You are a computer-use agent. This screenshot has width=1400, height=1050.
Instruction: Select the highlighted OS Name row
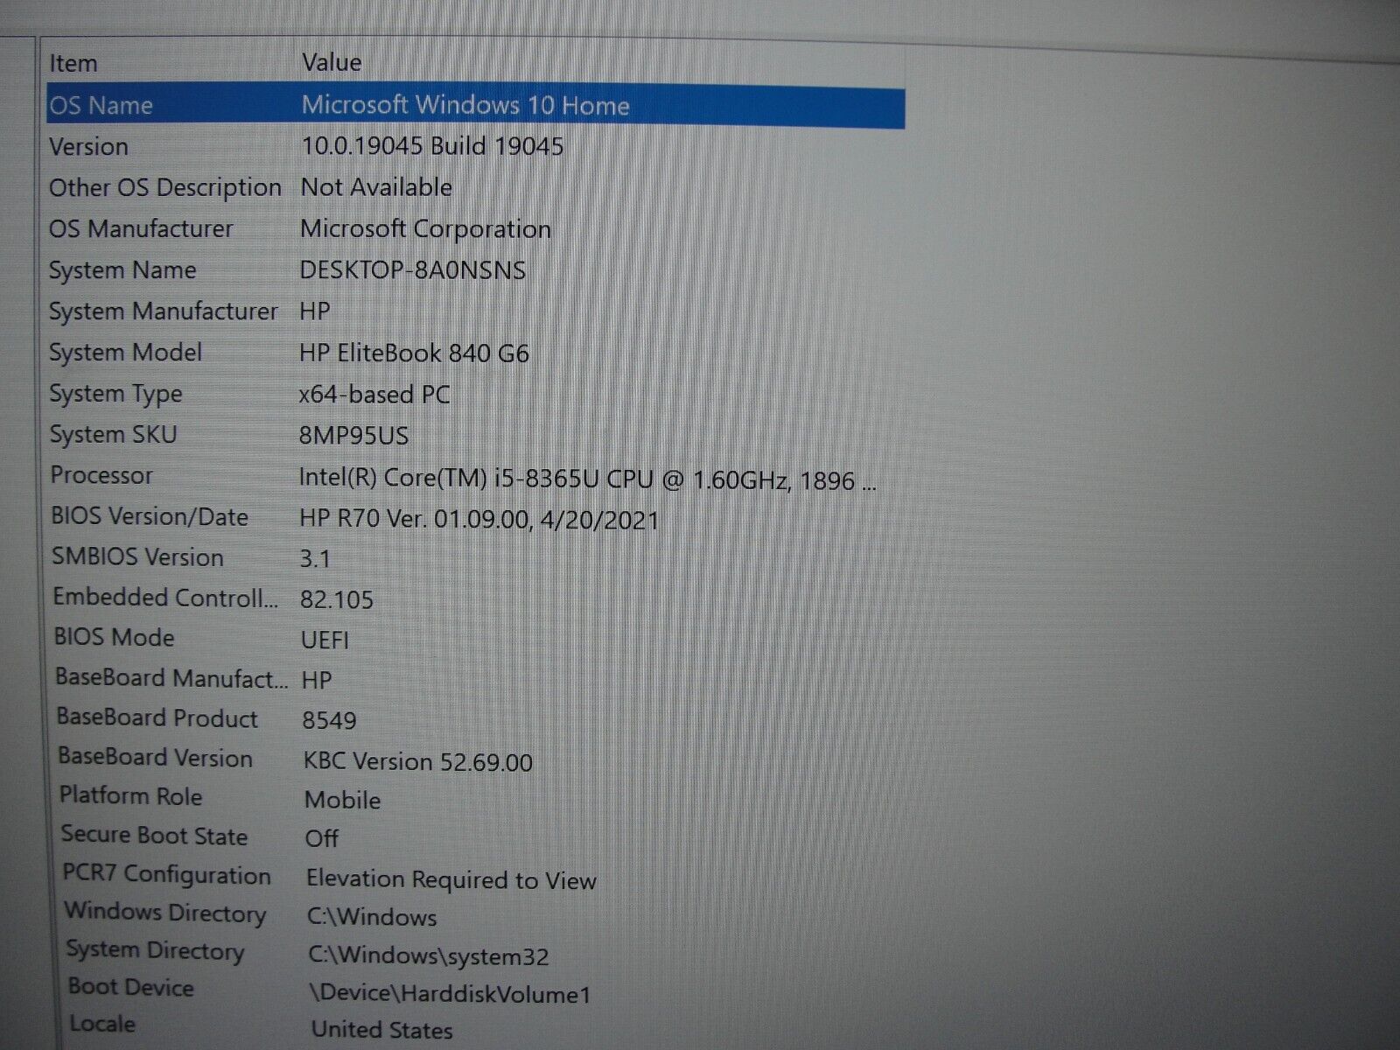[x=475, y=106]
